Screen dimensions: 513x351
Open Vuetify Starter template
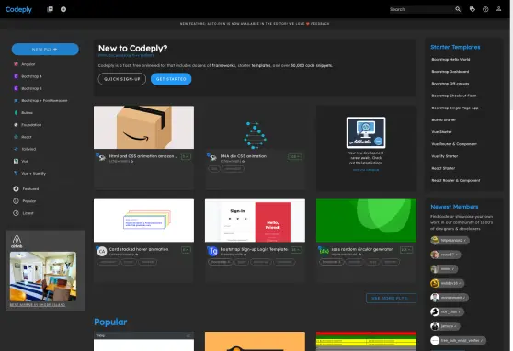click(445, 156)
